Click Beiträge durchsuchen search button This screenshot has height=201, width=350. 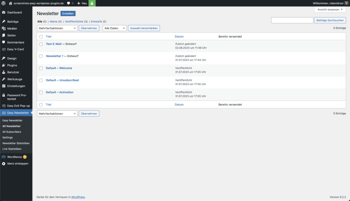point(330,20)
